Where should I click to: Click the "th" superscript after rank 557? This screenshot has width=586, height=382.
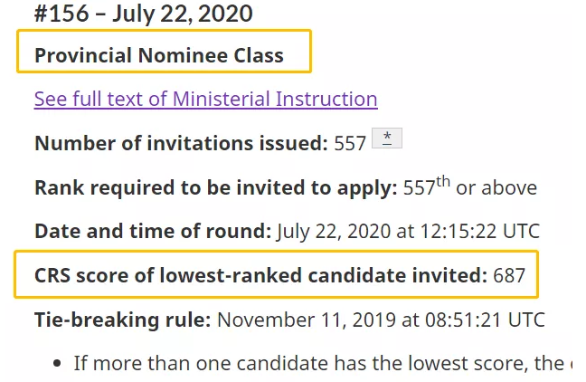pyautogui.click(x=443, y=182)
